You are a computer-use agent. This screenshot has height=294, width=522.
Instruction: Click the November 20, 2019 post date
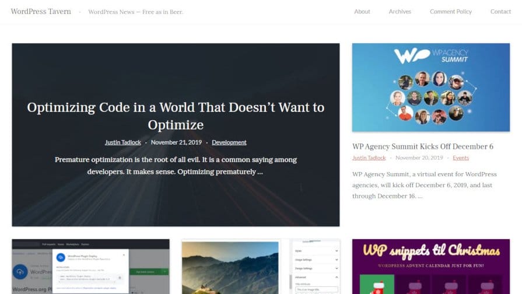[x=419, y=158]
